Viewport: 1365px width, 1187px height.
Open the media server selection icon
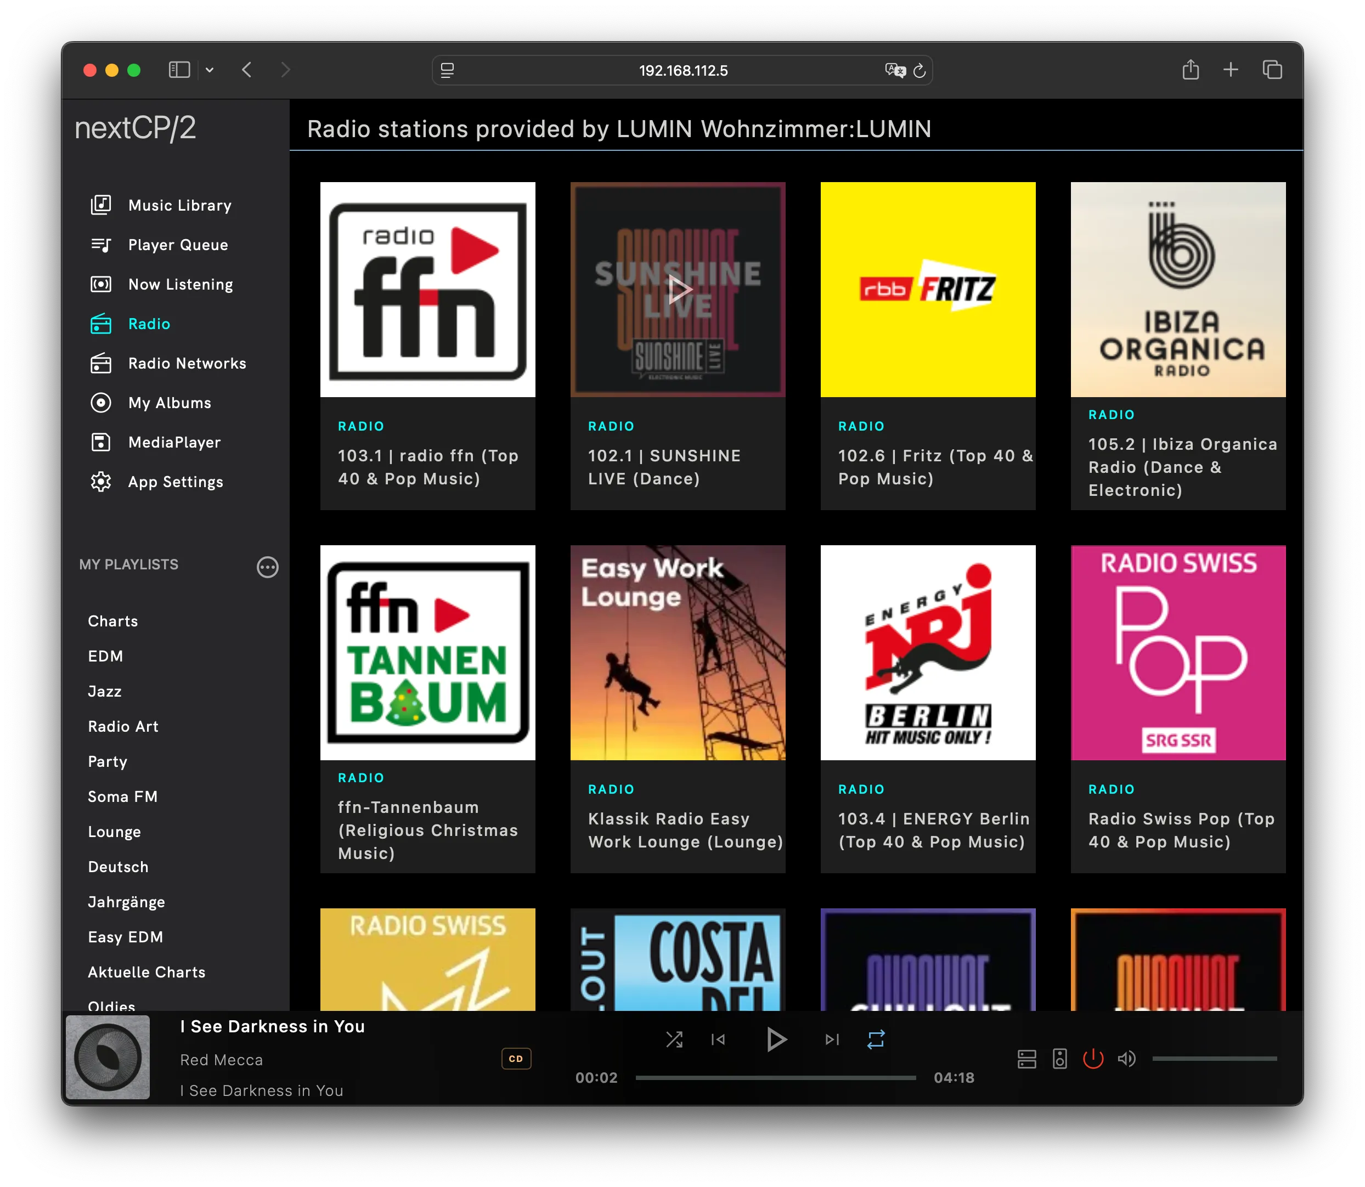tap(1026, 1059)
